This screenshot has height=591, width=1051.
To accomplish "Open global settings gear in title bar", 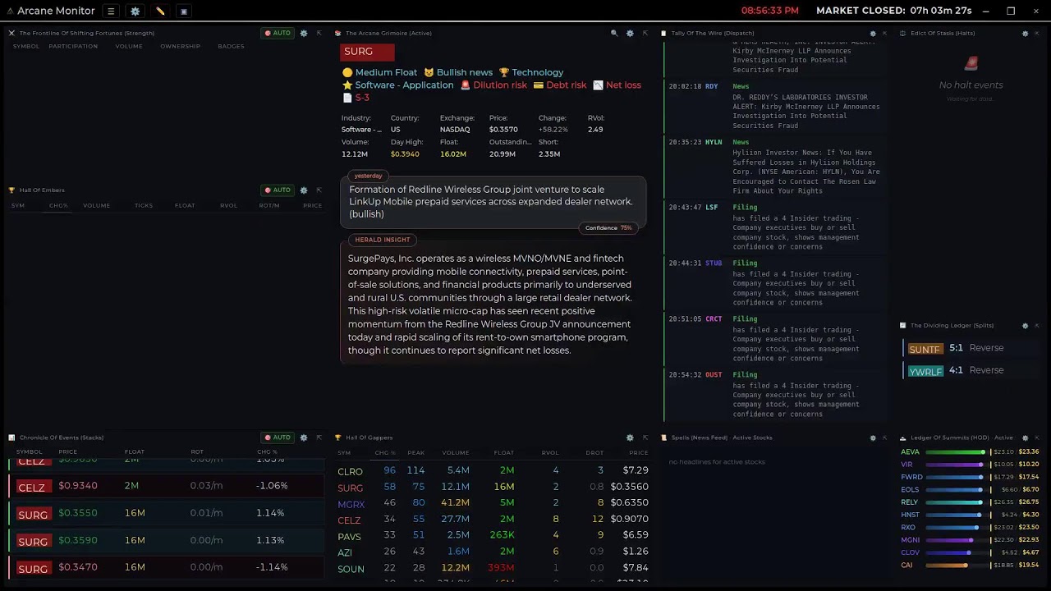I will pyautogui.click(x=135, y=11).
